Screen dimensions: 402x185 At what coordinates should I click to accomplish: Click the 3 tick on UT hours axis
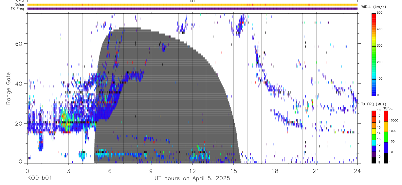(x=68, y=171)
